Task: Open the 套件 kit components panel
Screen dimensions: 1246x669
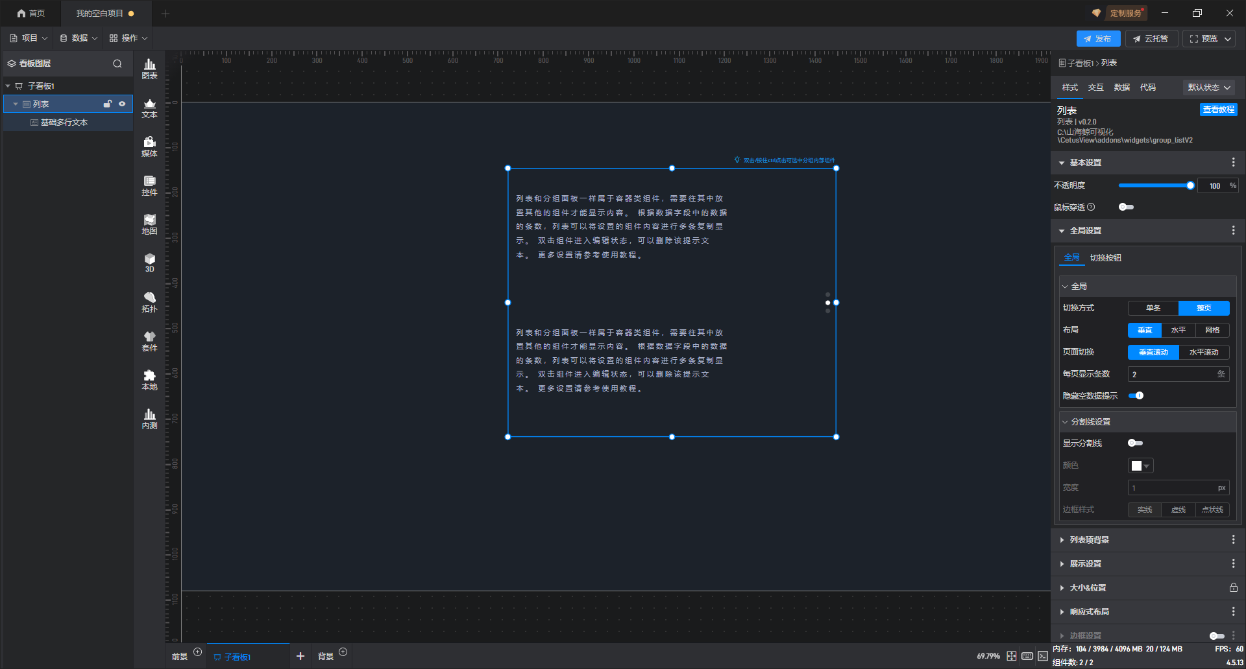Action: [149, 341]
